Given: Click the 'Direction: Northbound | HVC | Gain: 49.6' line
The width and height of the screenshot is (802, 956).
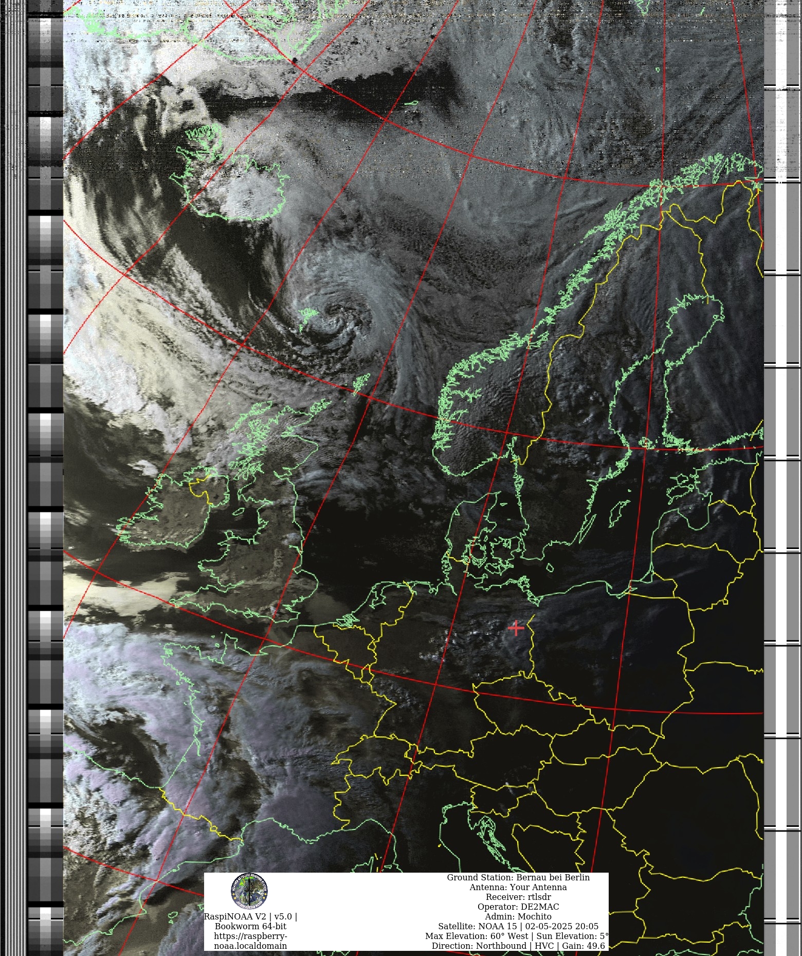Looking at the screenshot, I should tap(518, 946).
